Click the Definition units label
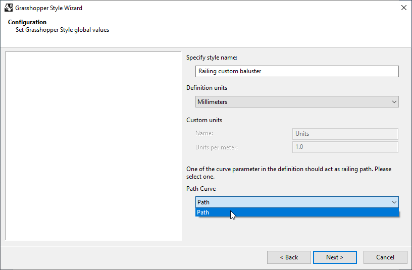412x270 pixels. [x=207, y=88]
